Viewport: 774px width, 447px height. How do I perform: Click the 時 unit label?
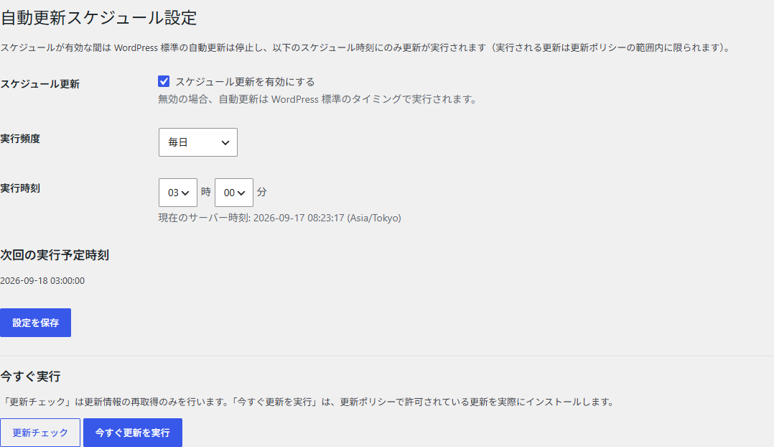pos(206,192)
